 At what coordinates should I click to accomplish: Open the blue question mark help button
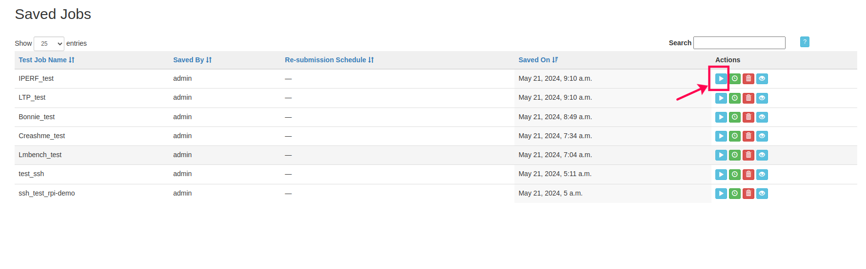(x=805, y=42)
